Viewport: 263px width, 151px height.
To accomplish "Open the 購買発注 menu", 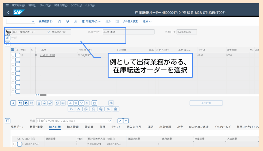I will tap(18, 5).
